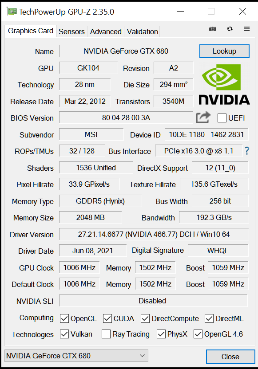Click the Lookup button

pyautogui.click(x=224, y=51)
